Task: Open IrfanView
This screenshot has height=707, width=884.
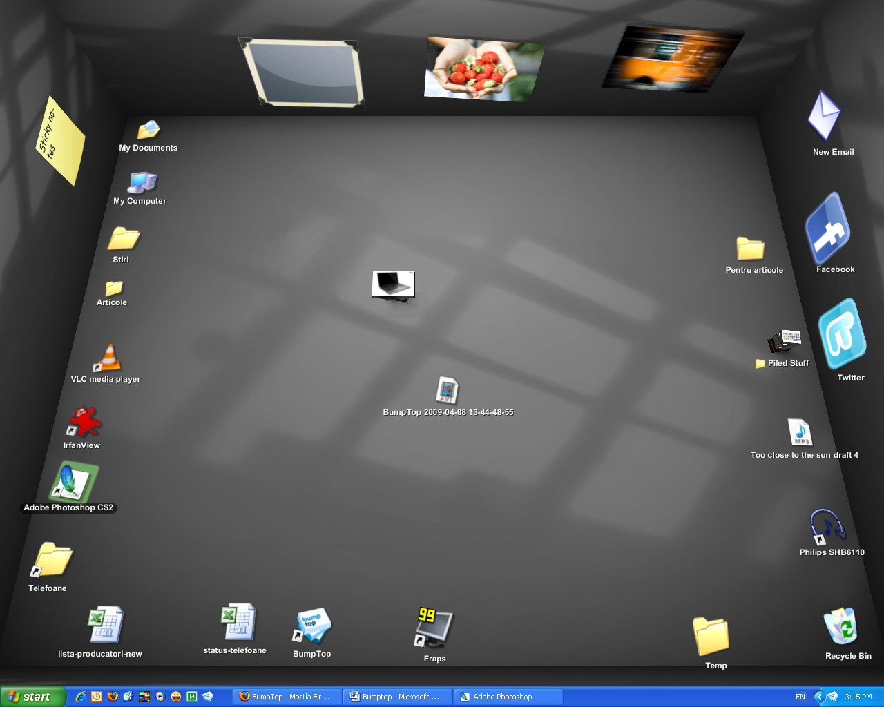Action: click(x=82, y=421)
